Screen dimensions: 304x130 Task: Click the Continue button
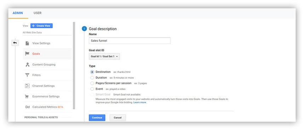[x=97, y=118]
